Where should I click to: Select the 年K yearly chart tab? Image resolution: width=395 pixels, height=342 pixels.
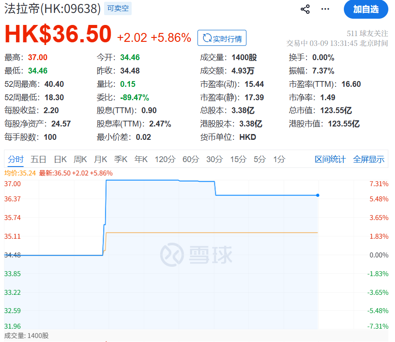point(141,159)
